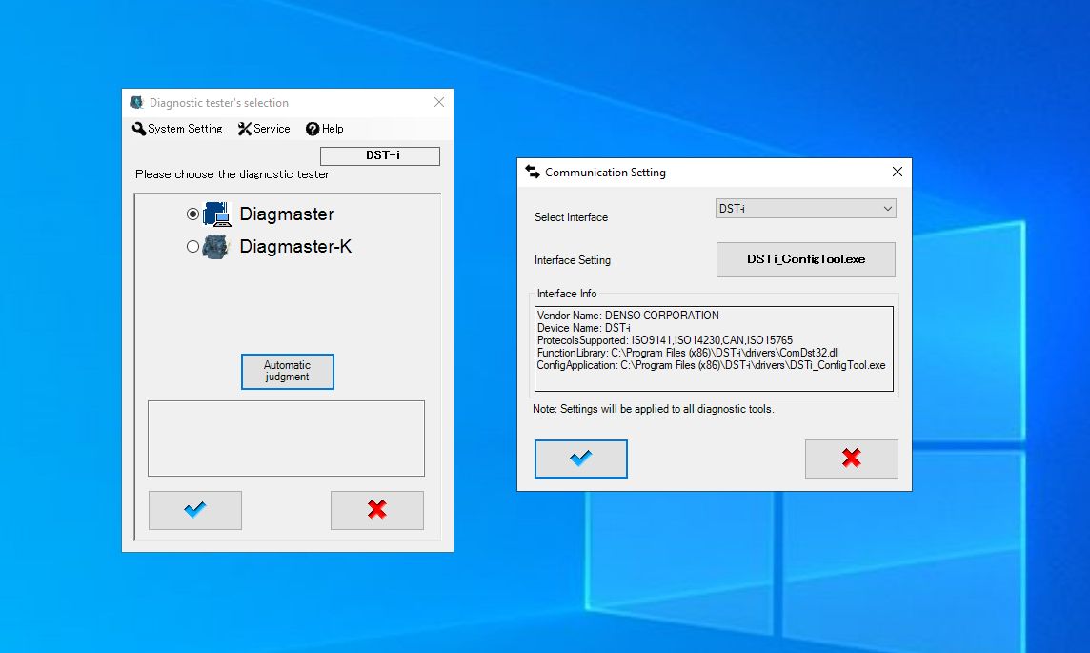The height and width of the screenshot is (653, 1090).
Task: Click the 'Select Interface' label
Action: (x=571, y=217)
